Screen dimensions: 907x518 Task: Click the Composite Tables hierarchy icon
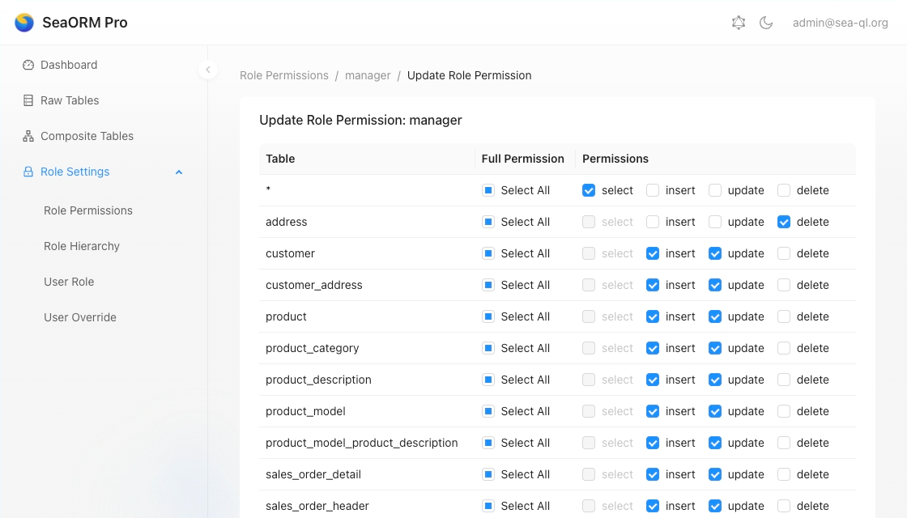(x=28, y=136)
